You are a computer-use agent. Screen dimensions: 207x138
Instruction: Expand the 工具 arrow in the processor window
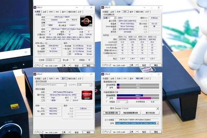click(x=69, y=65)
